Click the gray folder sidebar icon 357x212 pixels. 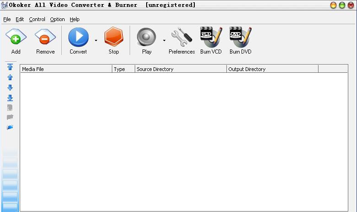pyautogui.click(x=10, y=117)
